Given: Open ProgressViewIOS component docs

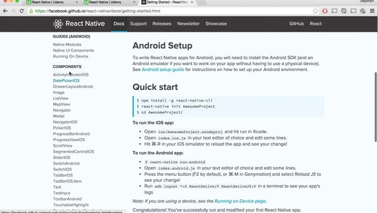Looking at the screenshot, I should 69,140.
